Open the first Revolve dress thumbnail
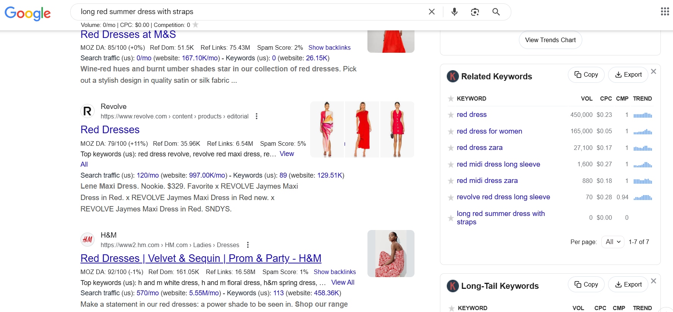Viewport: 673px width, 312px height. 327,129
